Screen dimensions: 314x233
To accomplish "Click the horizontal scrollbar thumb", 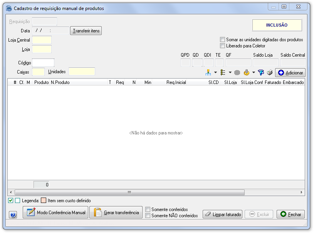I will point(129,192).
